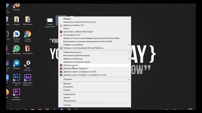The width and height of the screenshot is (202, 113).
Task: Open the Unity 2018 shortcut
Action: 28,66
